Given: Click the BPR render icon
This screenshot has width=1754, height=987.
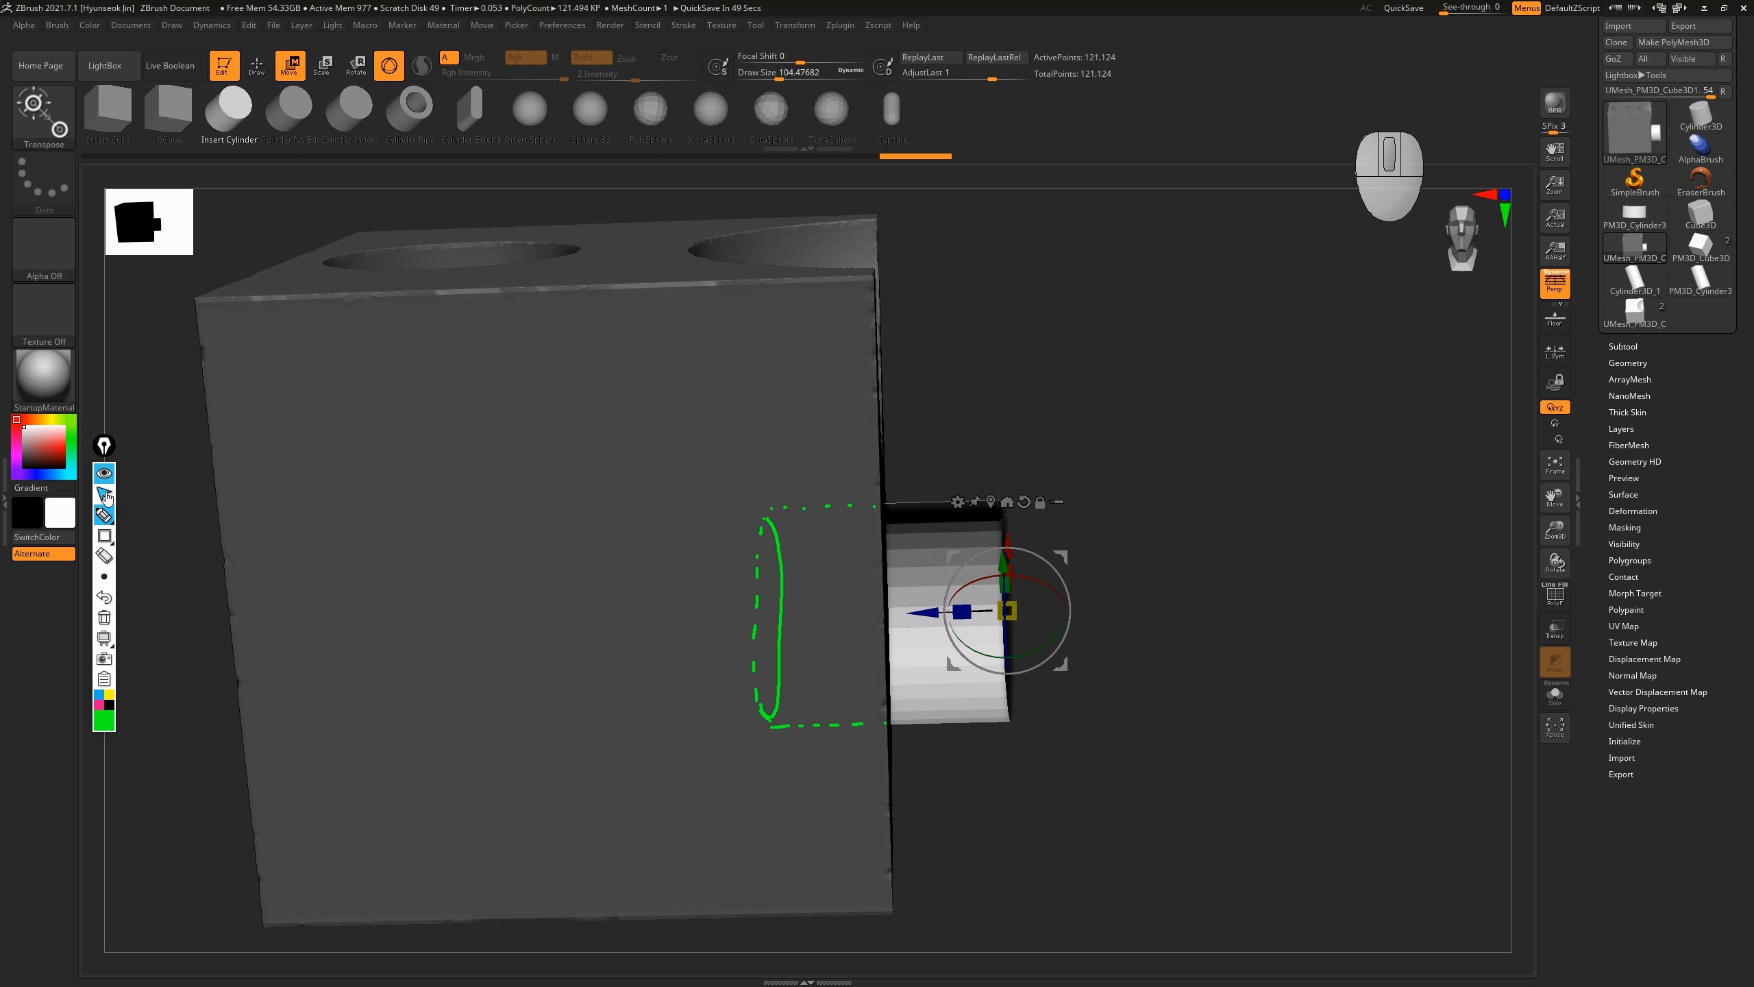Looking at the screenshot, I should [x=1555, y=103].
